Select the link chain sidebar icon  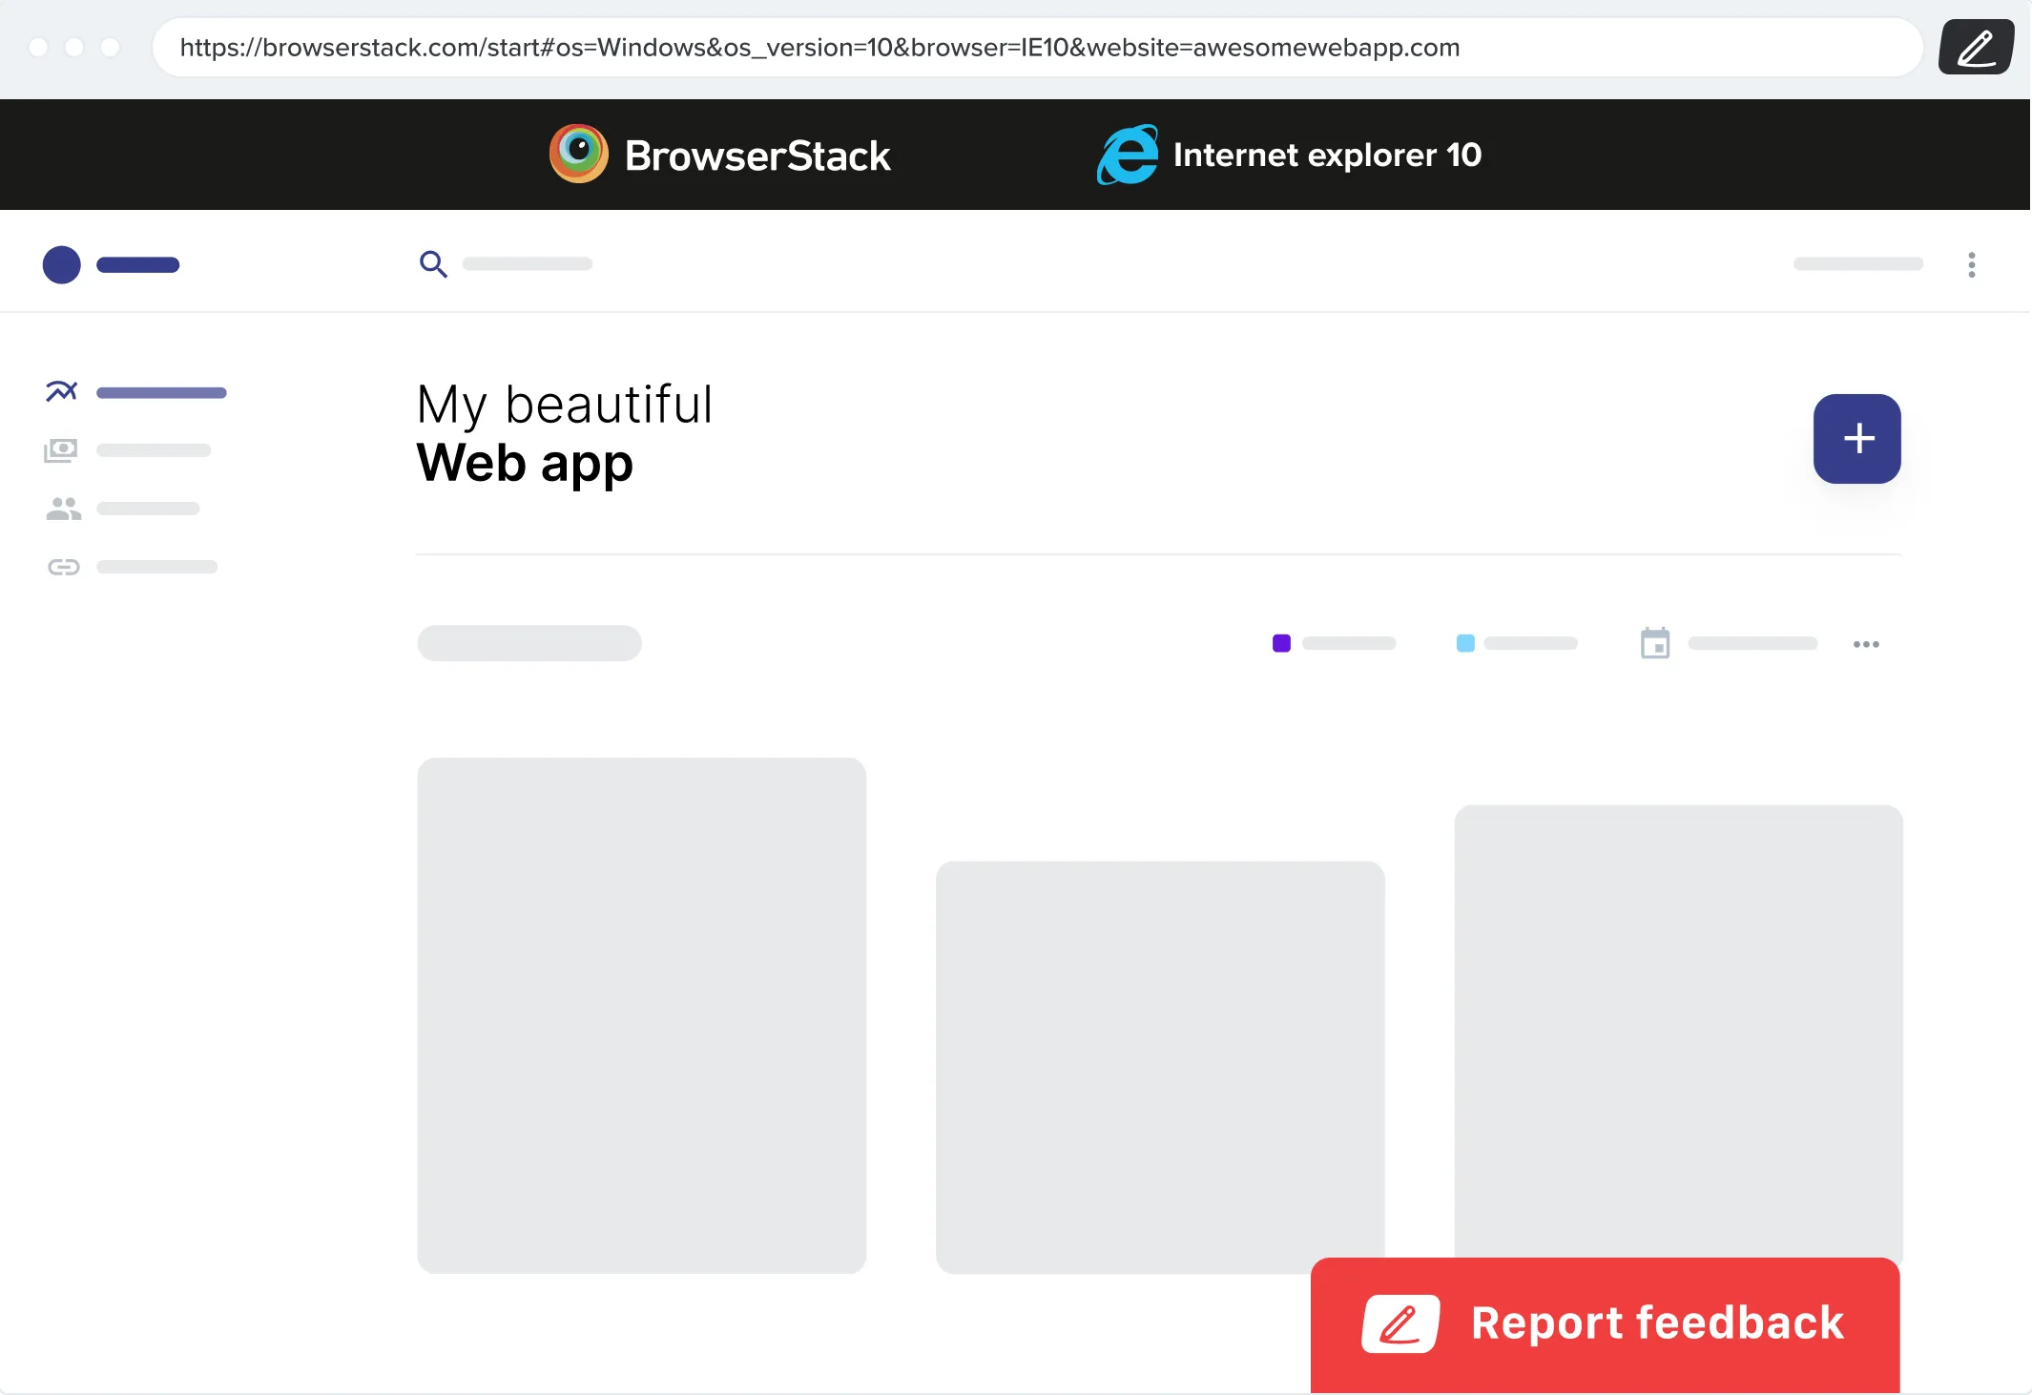tap(64, 568)
